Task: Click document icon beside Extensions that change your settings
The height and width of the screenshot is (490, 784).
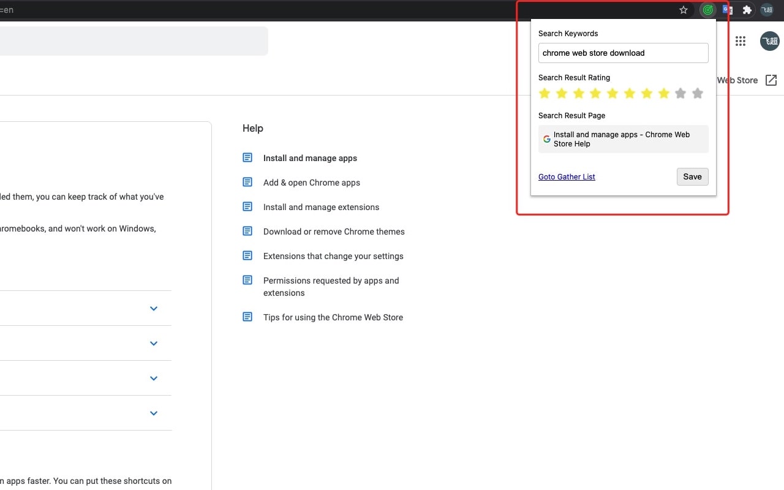Action: pos(247,255)
